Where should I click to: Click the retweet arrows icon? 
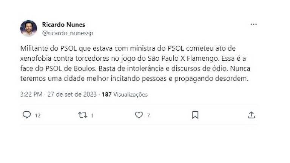(83, 115)
